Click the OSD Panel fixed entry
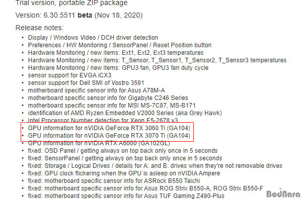Screen dimensions: 302x199 [x=123, y=151]
